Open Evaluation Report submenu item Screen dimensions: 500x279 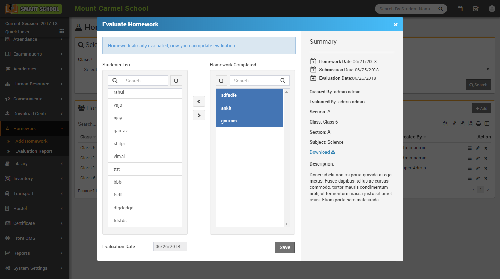coord(34,151)
